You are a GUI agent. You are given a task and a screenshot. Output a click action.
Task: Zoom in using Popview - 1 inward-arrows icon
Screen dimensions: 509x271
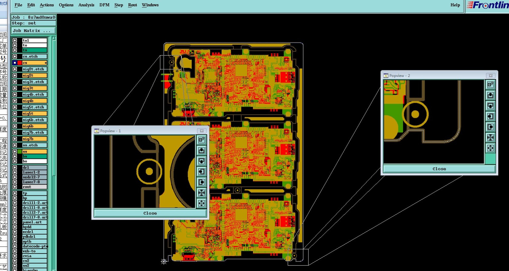point(202,193)
